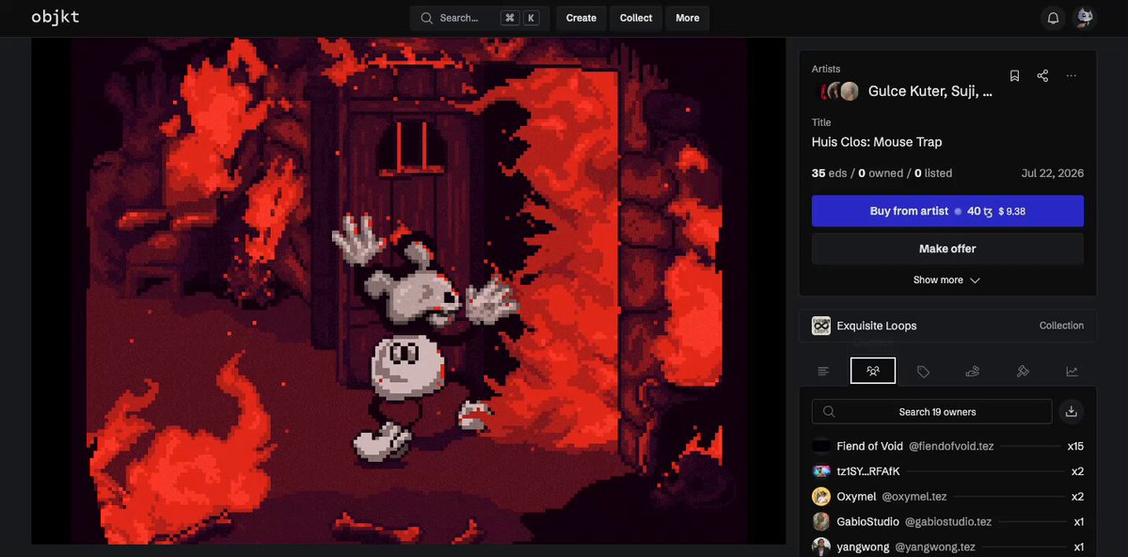1128x557 pixels.
Task: Open the three-dot options menu
Action: (x=1072, y=75)
